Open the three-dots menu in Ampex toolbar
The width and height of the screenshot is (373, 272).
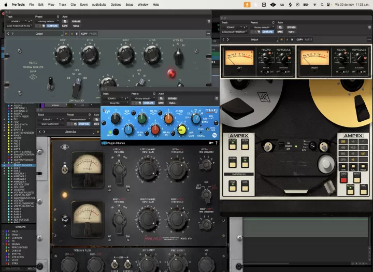tap(369, 39)
